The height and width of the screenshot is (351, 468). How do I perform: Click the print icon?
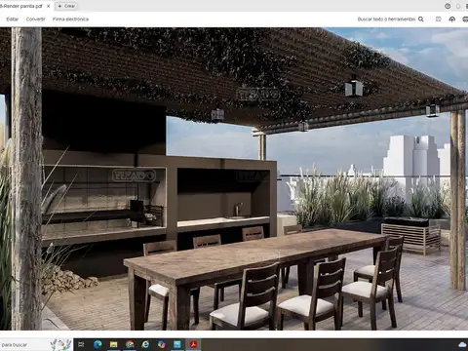[465, 19]
